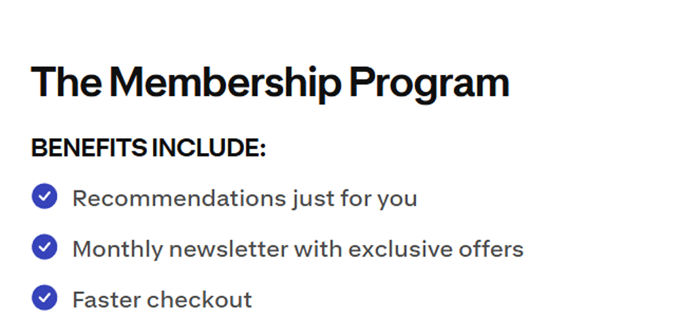Click the word 'The' in the heading
Screen dimensions: 680x336
tap(67, 83)
